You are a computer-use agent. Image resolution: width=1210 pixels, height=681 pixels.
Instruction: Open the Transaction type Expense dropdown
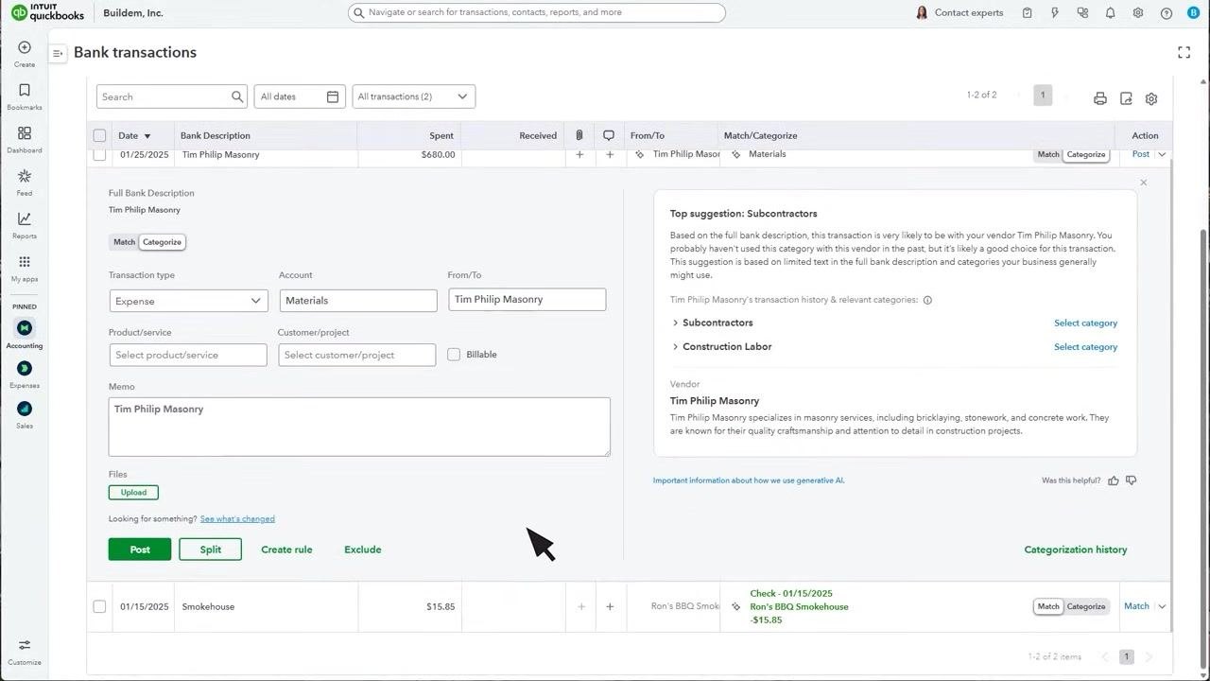(188, 301)
